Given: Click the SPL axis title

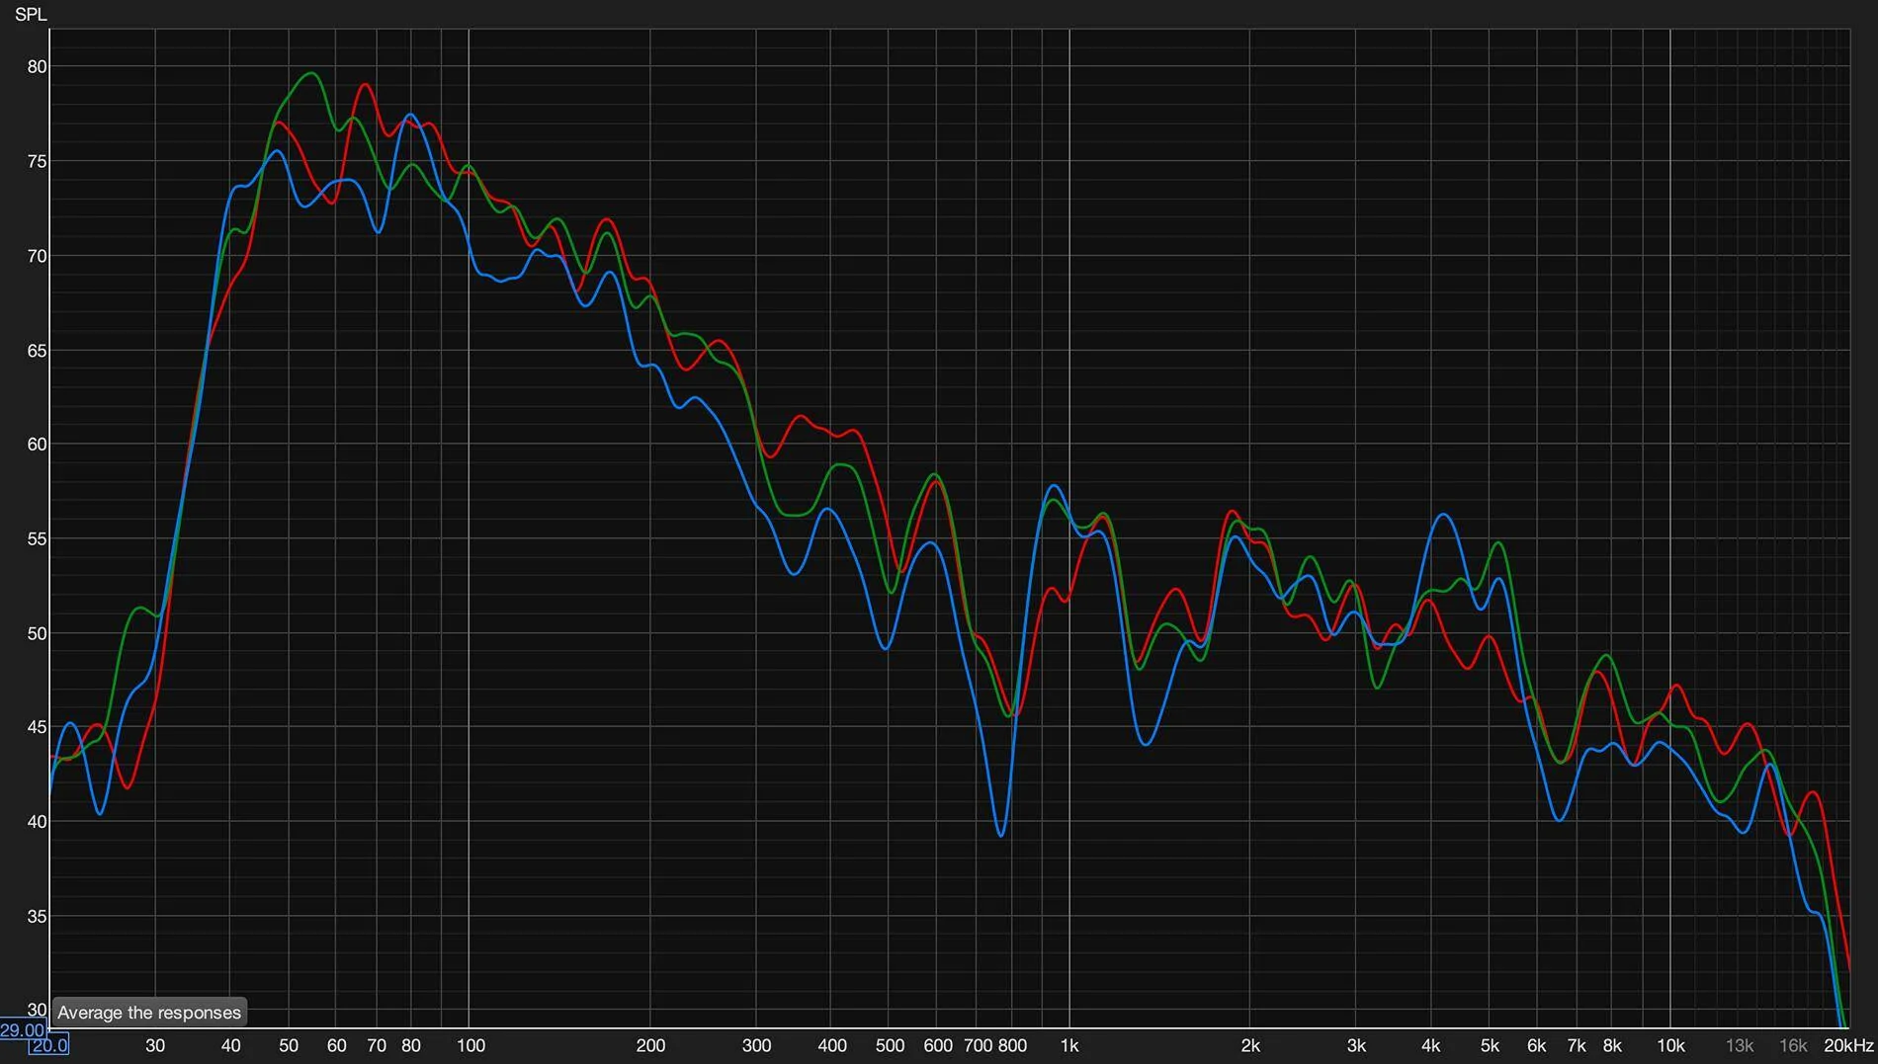Looking at the screenshot, I should pos(31,15).
